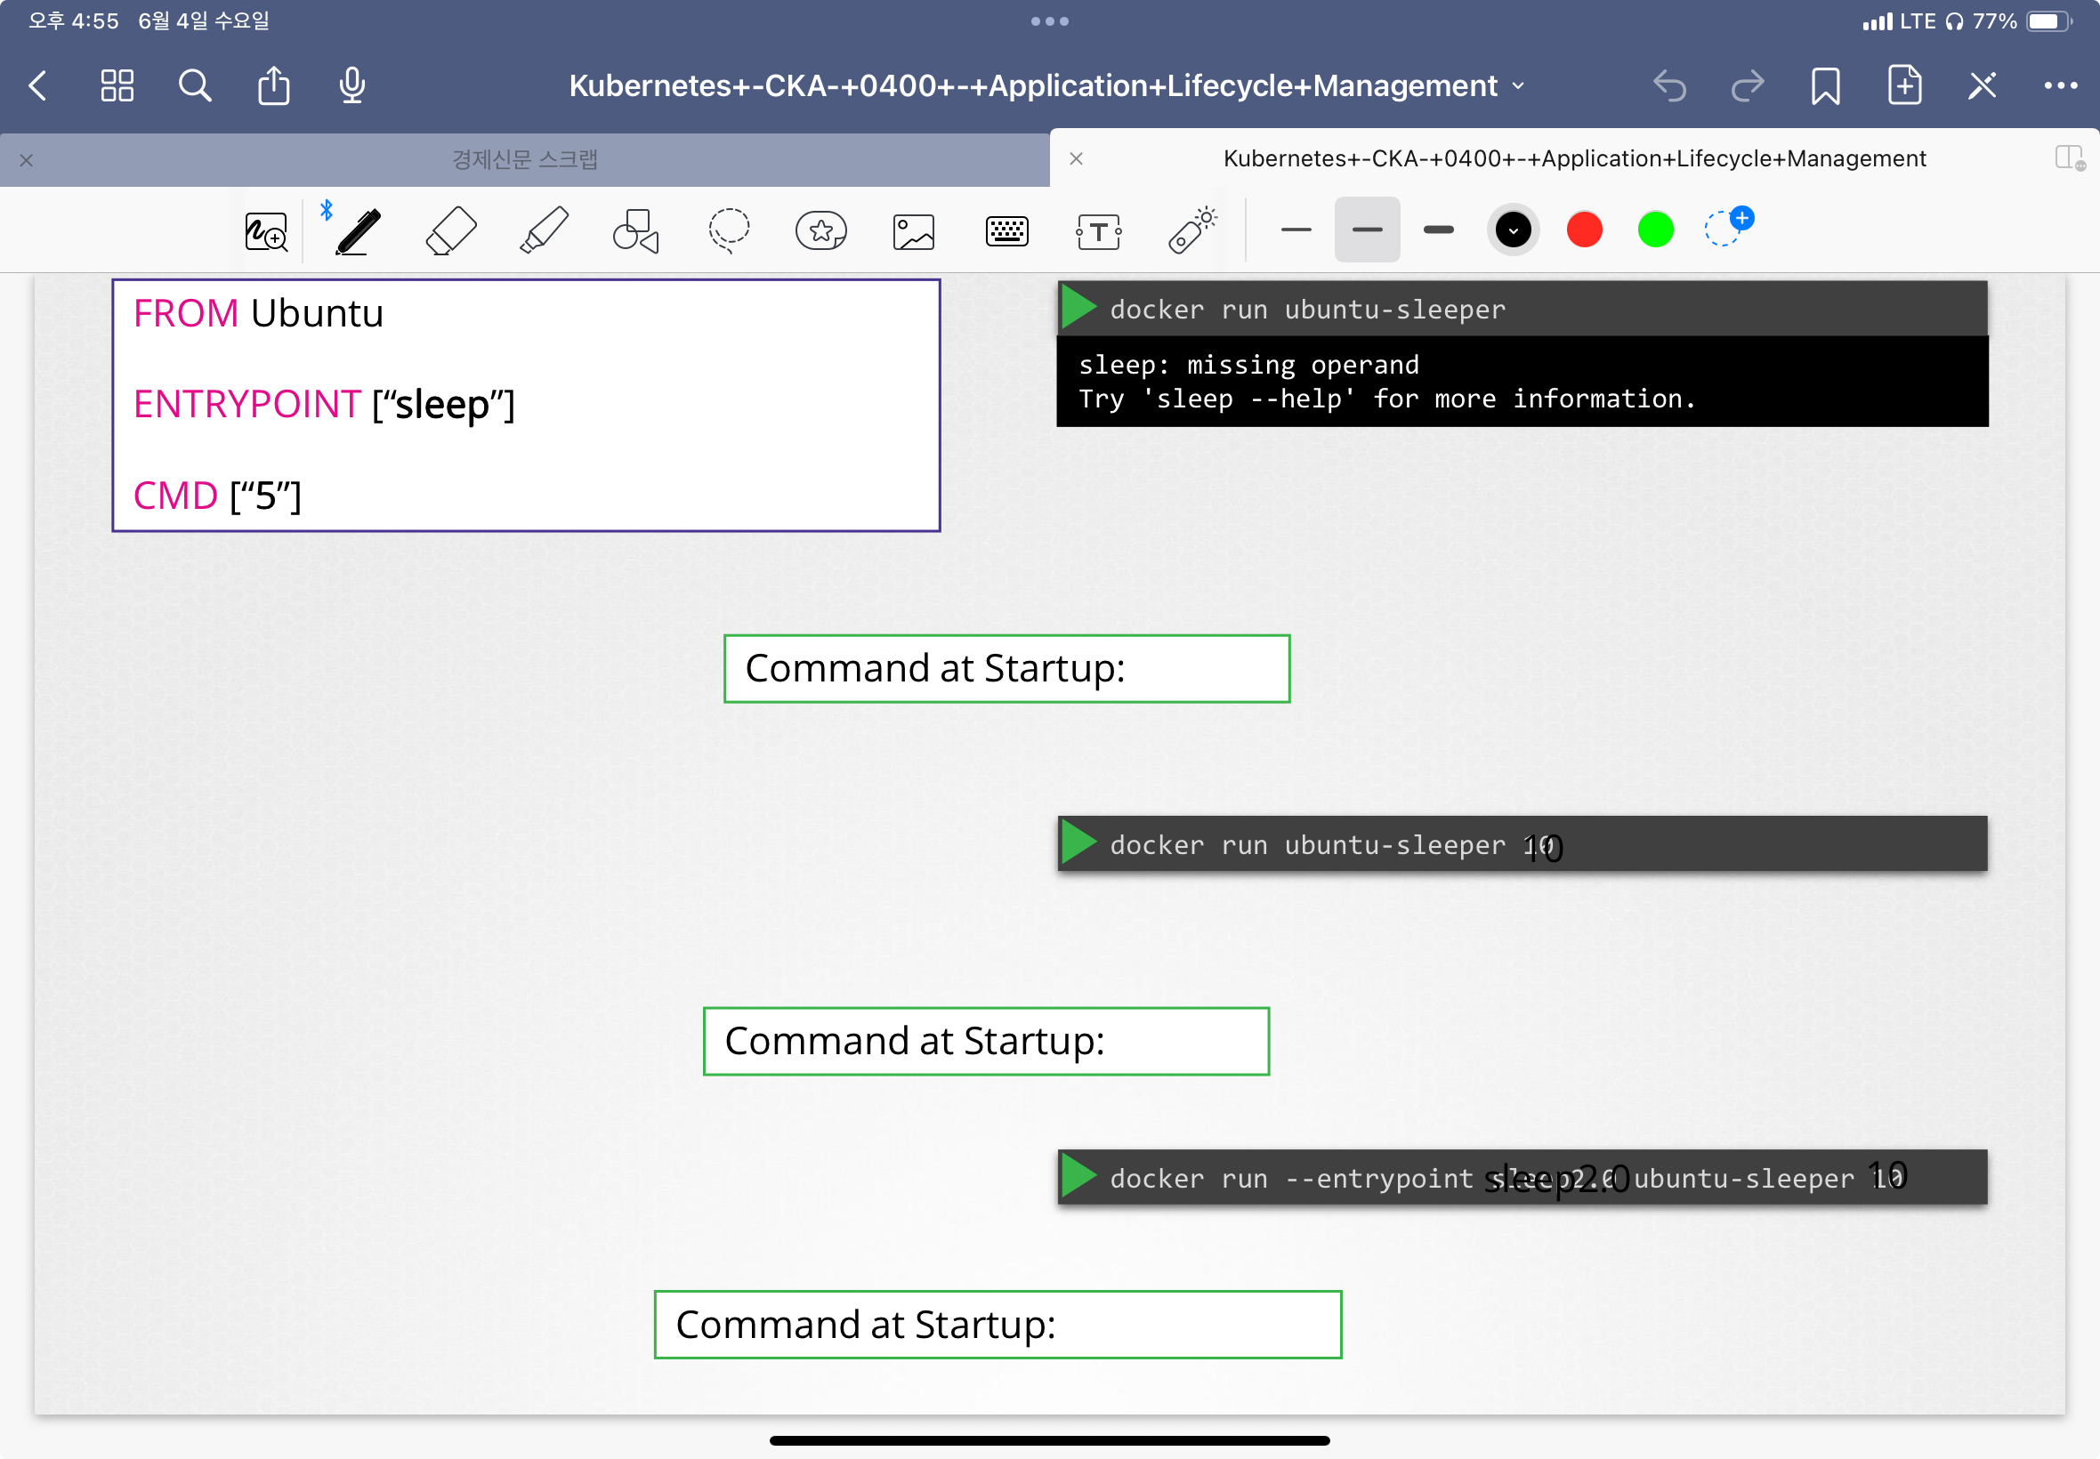This screenshot has width=2100, height=1459.
Task: Activate the Laser pointer tool
Action: point(1192,230)
